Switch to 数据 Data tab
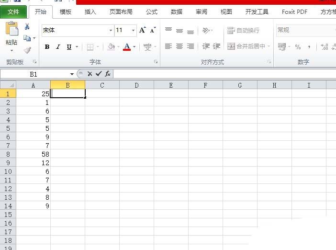Viewport: 336px width, 250px height. (176, 12)
